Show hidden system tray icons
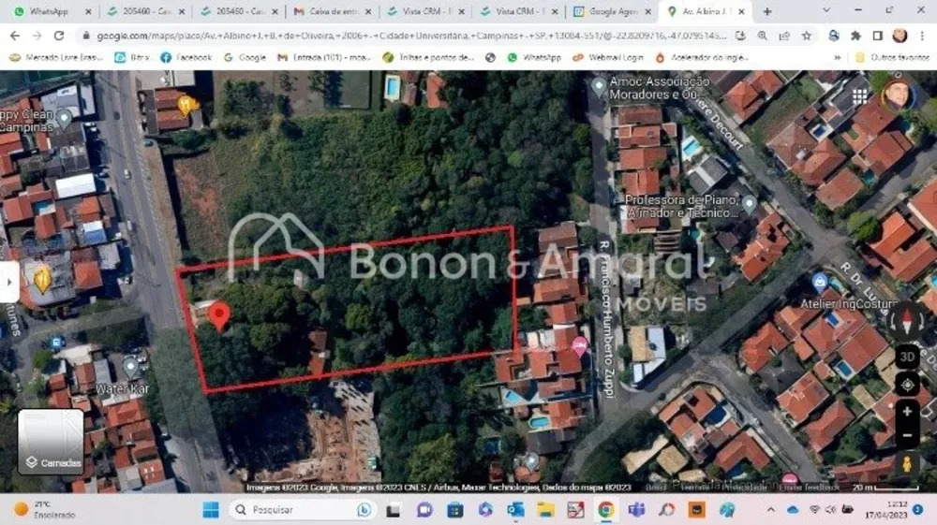937x525 pixels. (x=770, y=509)
